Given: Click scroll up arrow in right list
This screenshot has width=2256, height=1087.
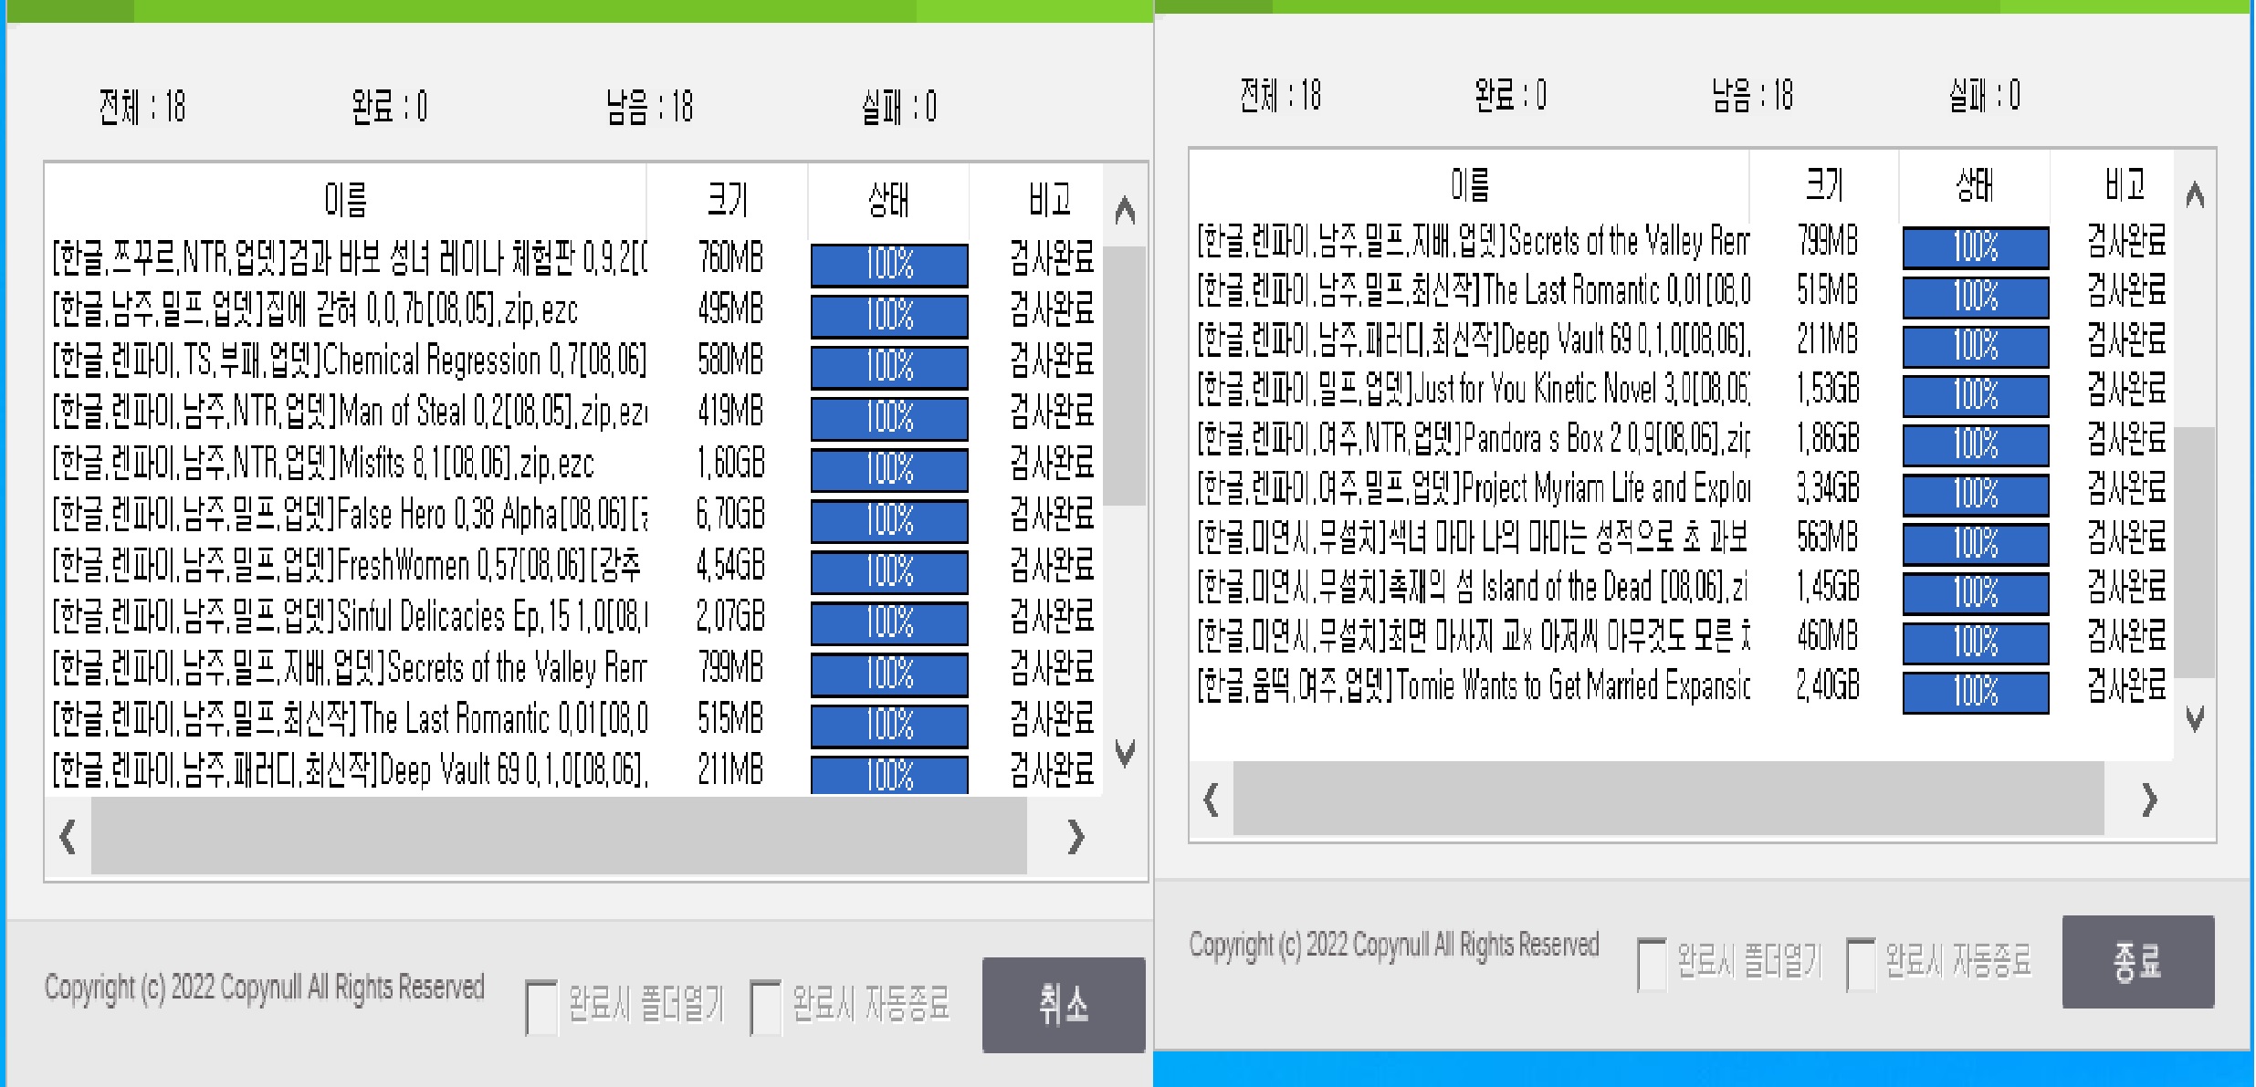Looking at the screenshot, I should 2195,194.
